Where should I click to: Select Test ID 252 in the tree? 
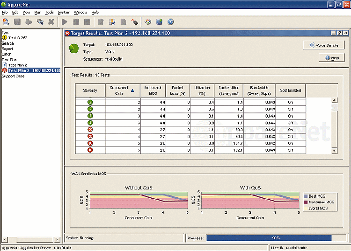[x=18, y=38]
